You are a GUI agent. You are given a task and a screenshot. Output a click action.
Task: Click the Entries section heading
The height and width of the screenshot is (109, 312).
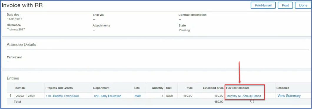[13, 78]
